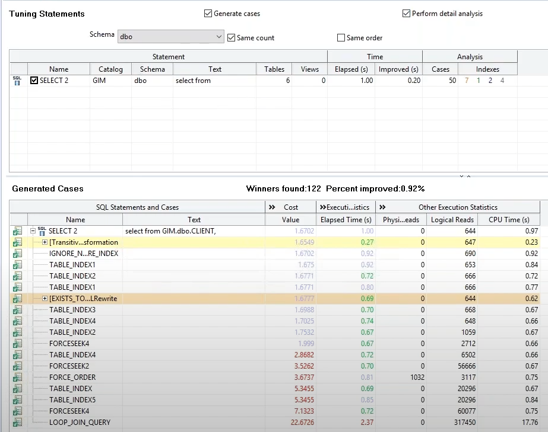Click the orange index count 7
This screenshot has height=432, width=548.
pyautogui.click(x=467, y=81)
